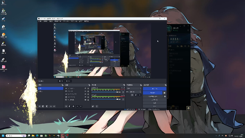This screenshot has width=245, height=138.
Task: Open the Docks menu in OBS
Action: coord(58,21)
